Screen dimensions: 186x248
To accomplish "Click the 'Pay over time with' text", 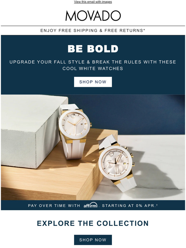I will coord(54,206).
